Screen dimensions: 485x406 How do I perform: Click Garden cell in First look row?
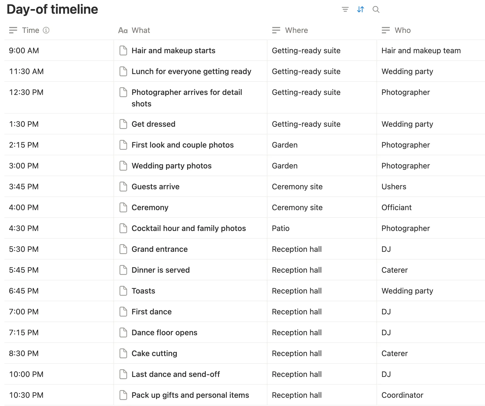tap(322, 145)
